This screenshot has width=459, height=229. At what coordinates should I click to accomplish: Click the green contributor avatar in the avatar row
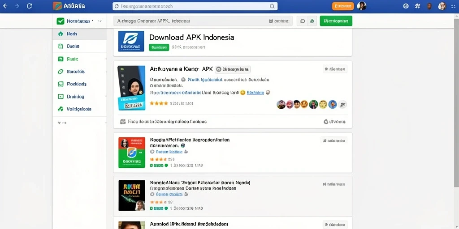313,104
